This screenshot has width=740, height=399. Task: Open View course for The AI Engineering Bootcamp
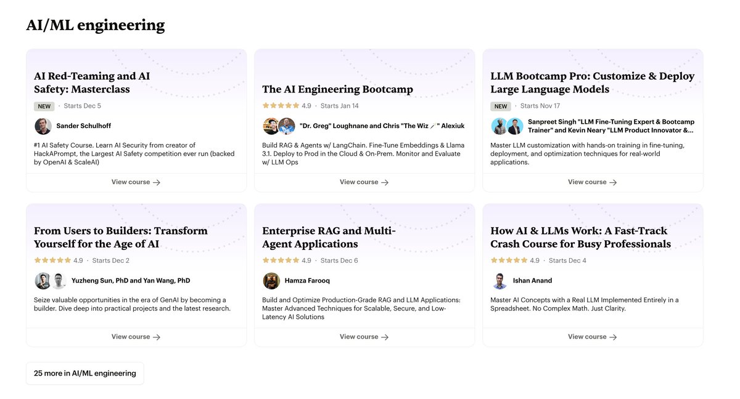364,182
